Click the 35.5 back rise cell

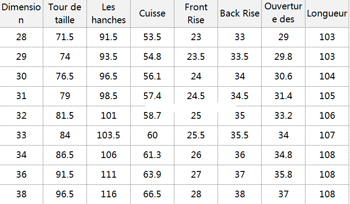(239, 135)
